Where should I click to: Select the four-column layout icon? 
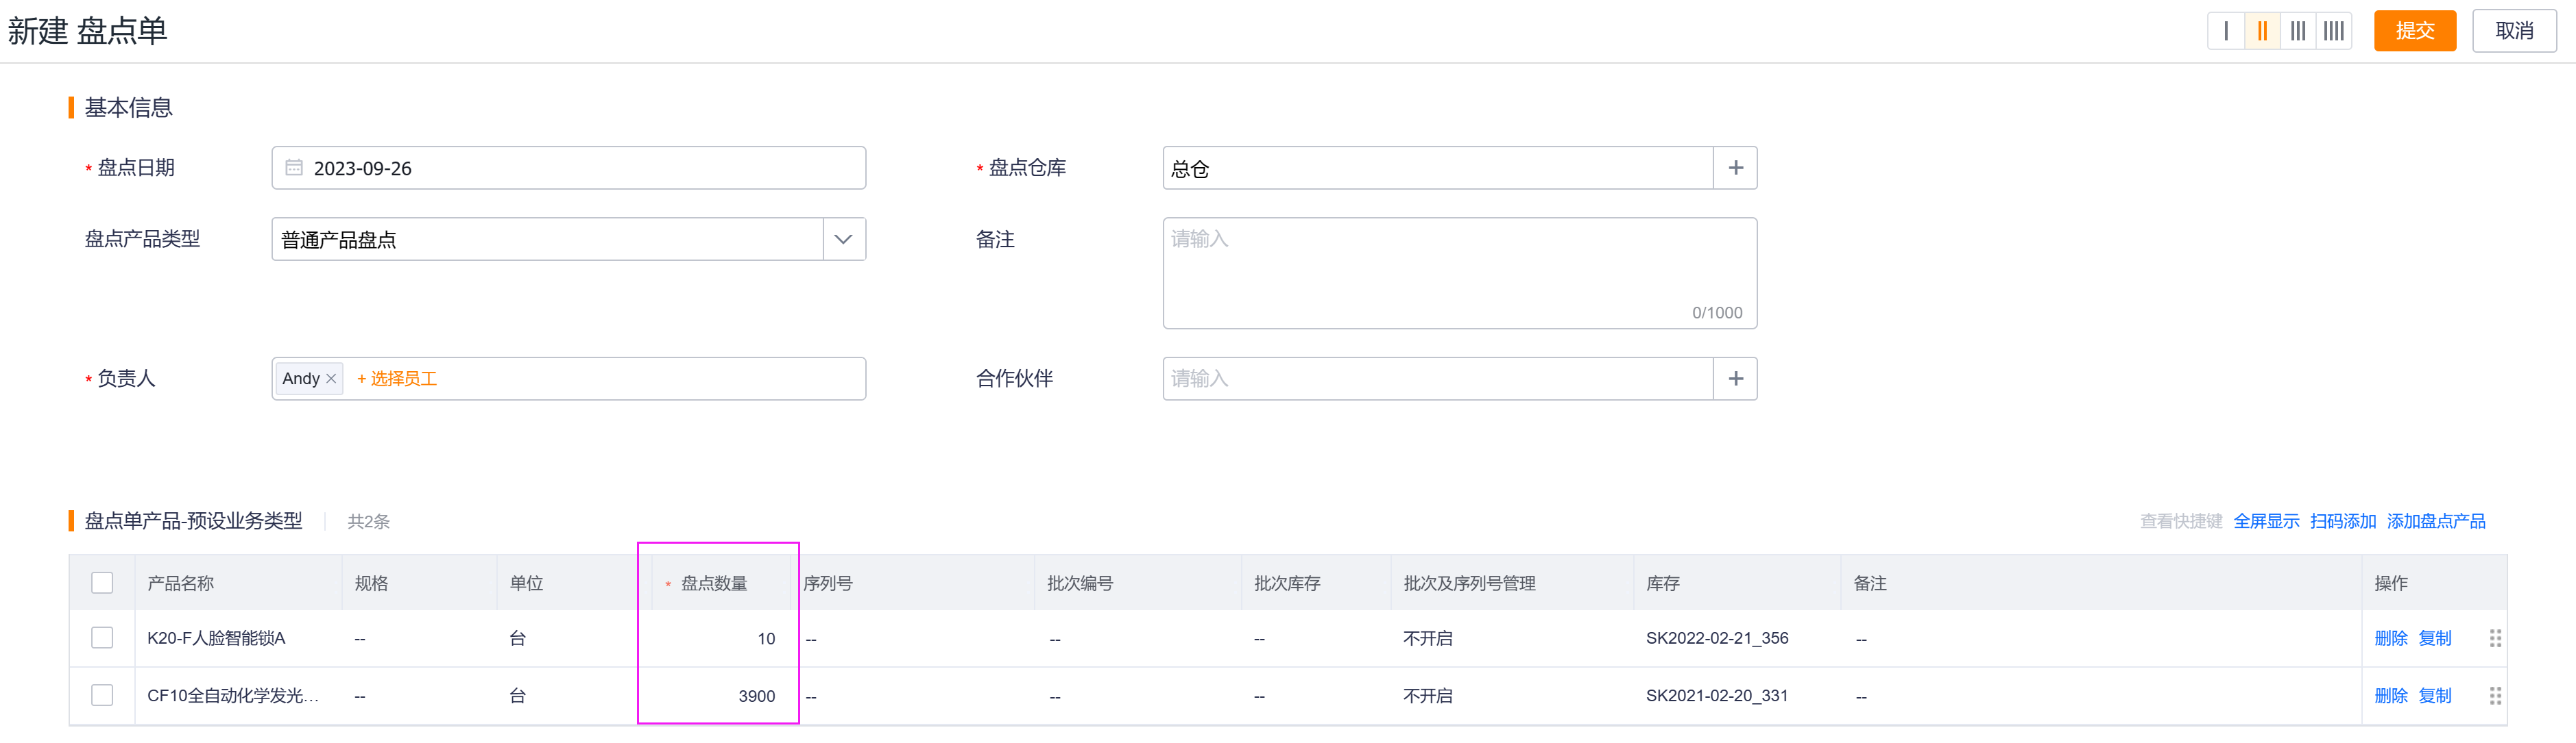(2334, 31)
